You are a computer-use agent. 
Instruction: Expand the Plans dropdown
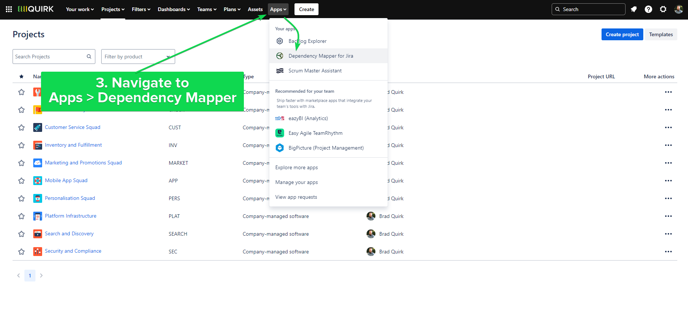coord(232,9)
